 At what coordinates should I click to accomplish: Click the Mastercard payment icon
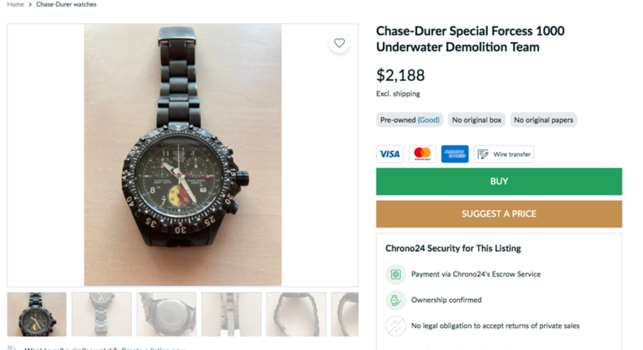click(422, 154)
